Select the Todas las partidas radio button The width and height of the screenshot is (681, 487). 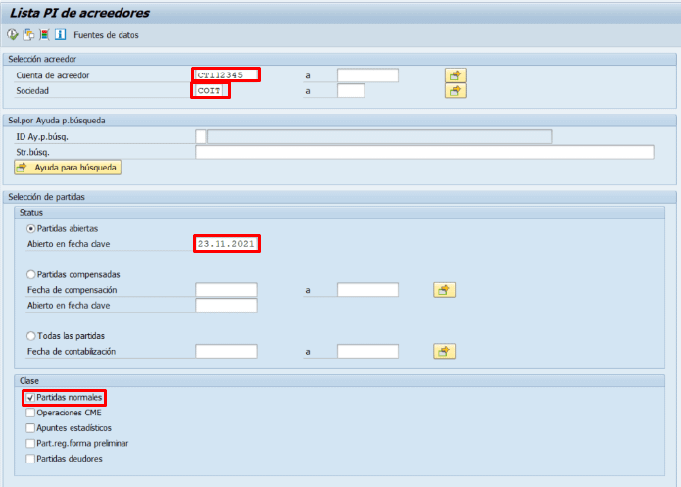click(31, 336)
